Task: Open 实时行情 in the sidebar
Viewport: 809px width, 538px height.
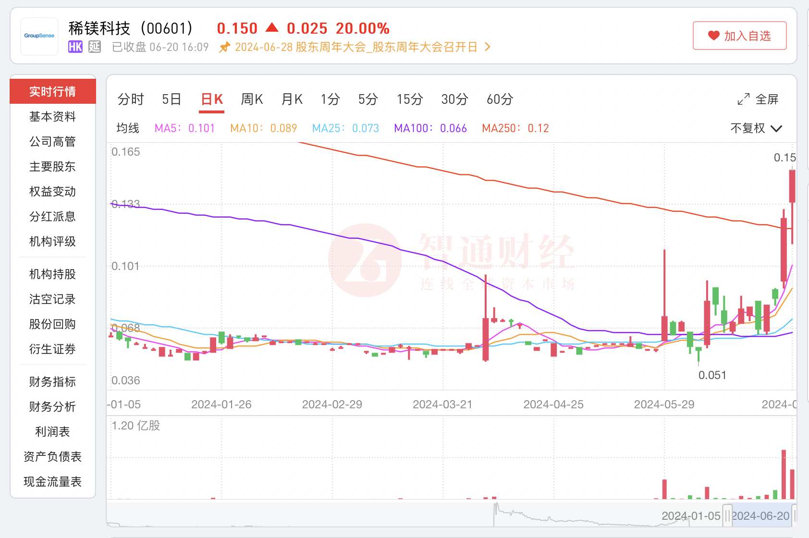Action: pyautogui.click(x=53, y=91)
